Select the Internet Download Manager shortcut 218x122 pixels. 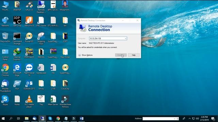(17, 54)
